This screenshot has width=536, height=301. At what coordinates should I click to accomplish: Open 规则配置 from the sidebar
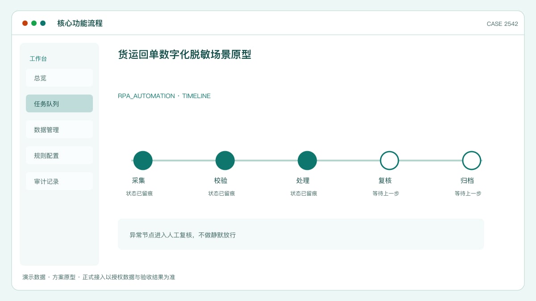coord(59,155)
